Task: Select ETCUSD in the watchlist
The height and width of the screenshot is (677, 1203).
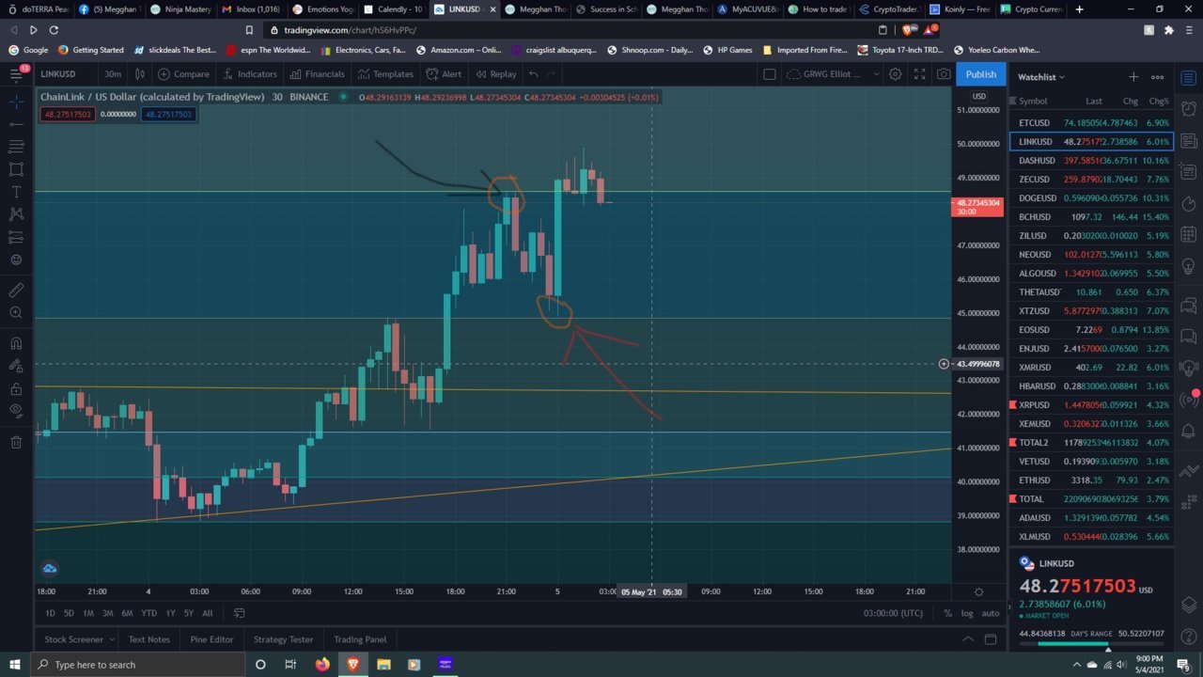Action: (x=1090, y=123)
